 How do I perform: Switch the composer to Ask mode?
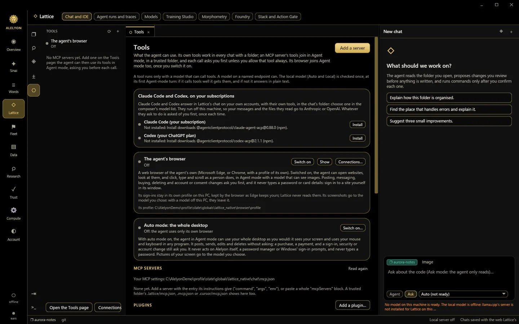(411, 294)
